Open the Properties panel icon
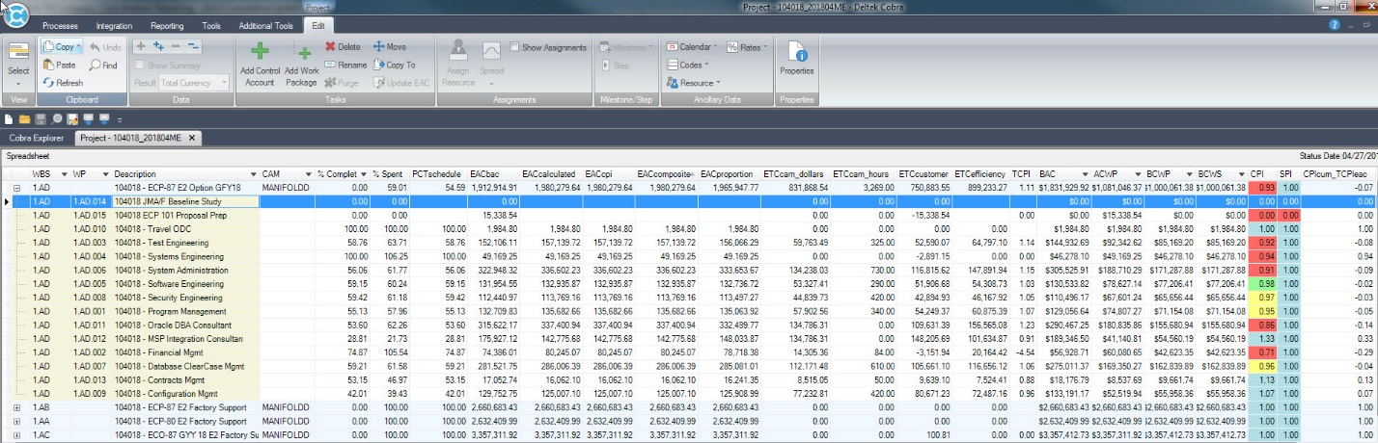Screen dimensions: 1378x443 coord(797,60)
